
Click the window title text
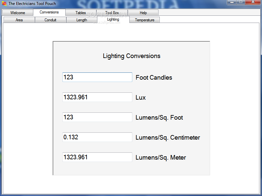[x=32, y=4]
